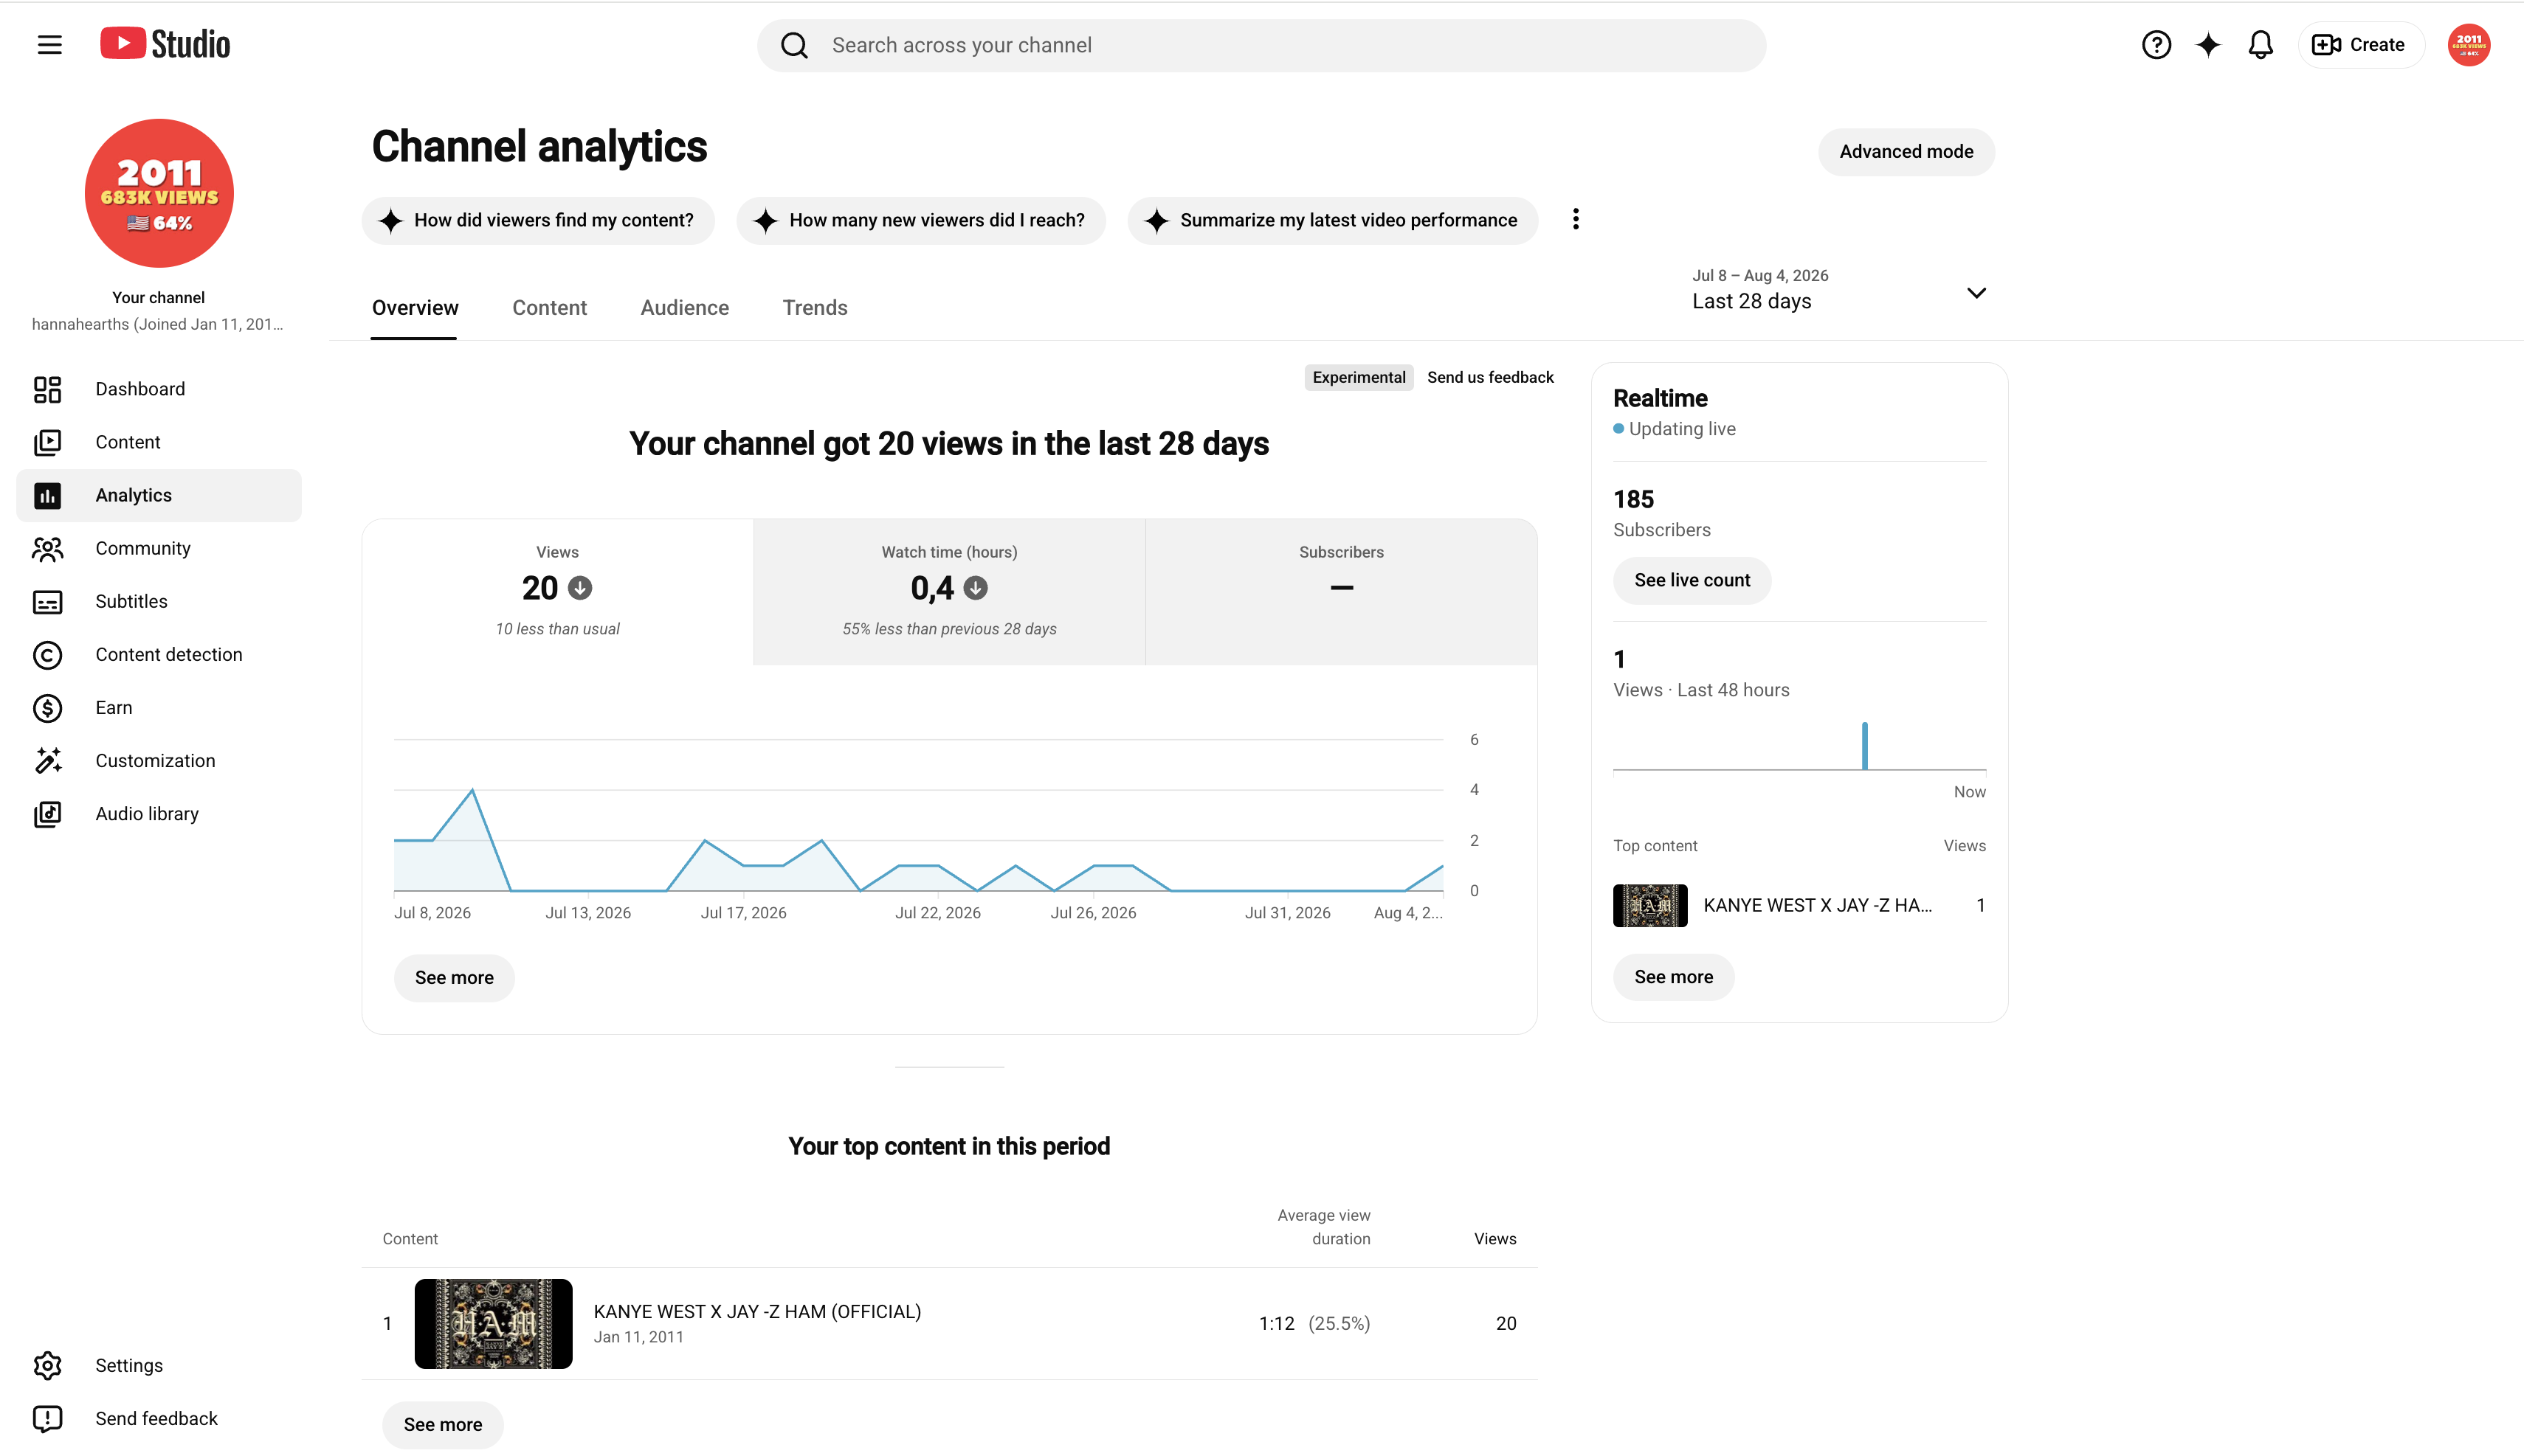Click the Dashboard sidebar icon
The width and height of the screenshot is (2524, 1456).
pyautogui.click(x=47, y=389)
